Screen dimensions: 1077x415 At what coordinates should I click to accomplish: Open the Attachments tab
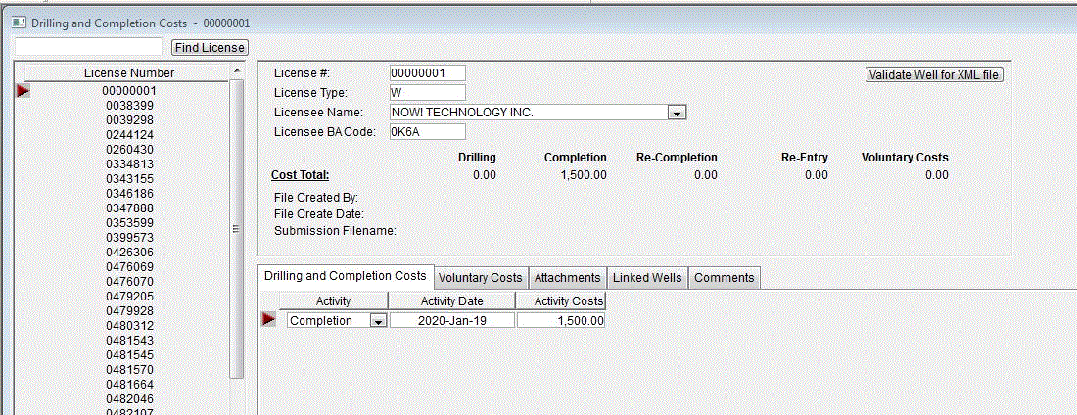pyautogui.click(x=567, y=278)
